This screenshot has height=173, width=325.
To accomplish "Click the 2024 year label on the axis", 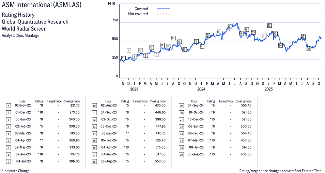I will pos(201,89).
